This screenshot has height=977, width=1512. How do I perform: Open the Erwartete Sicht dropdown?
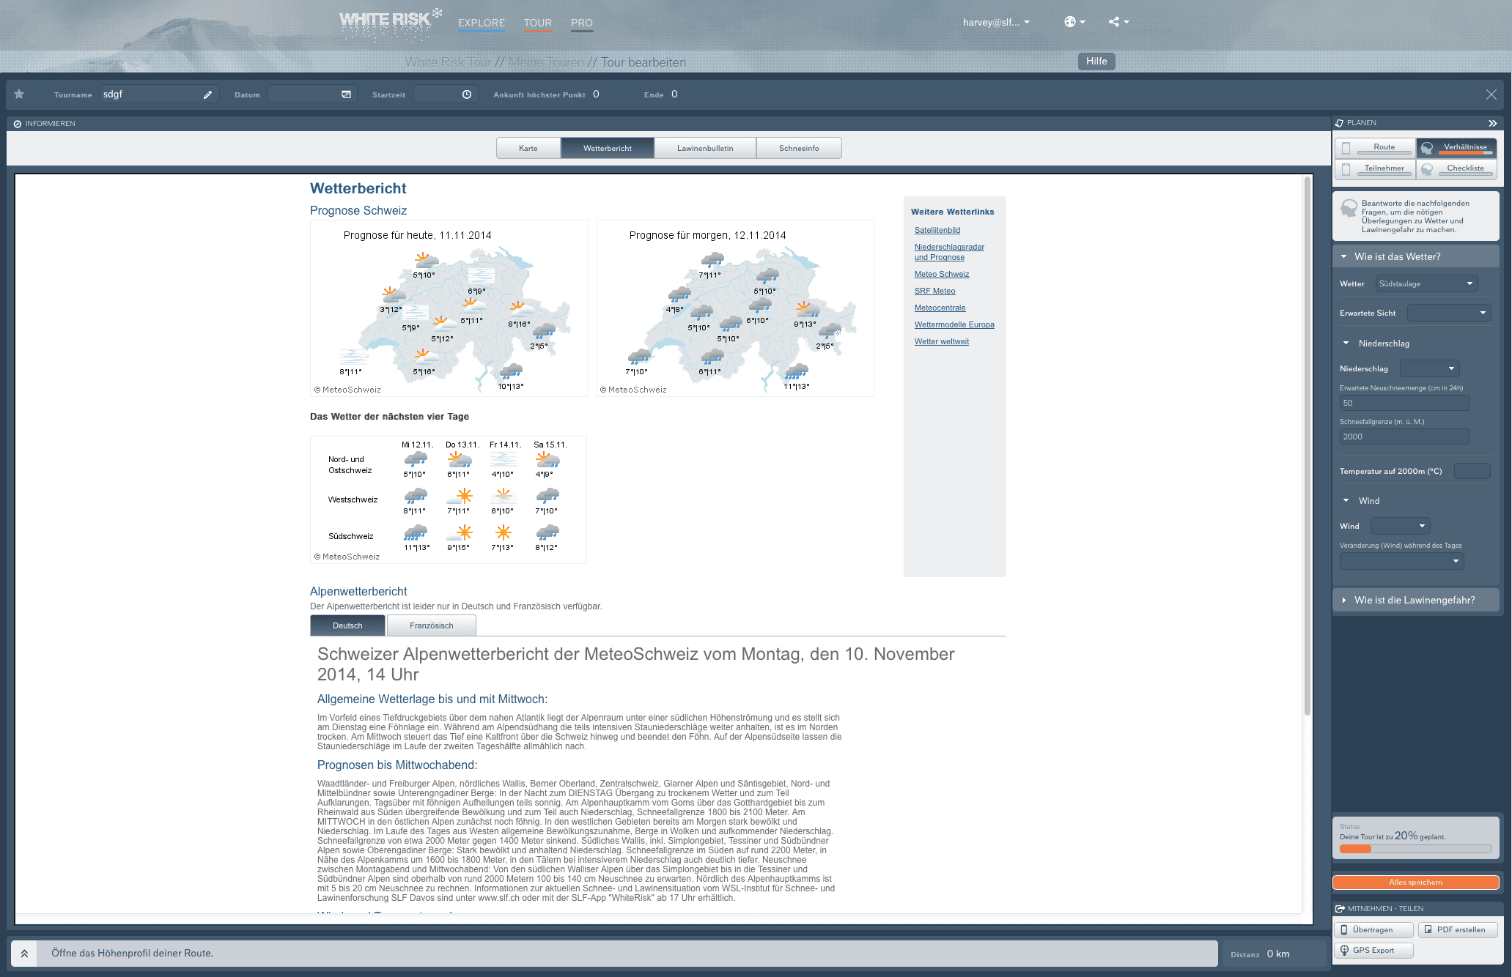(1448, 313)
